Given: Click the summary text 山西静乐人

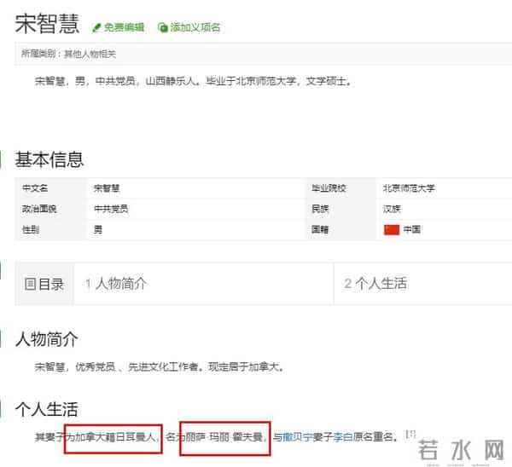Looking at the screenshot, I should click(x=172, y=81).
